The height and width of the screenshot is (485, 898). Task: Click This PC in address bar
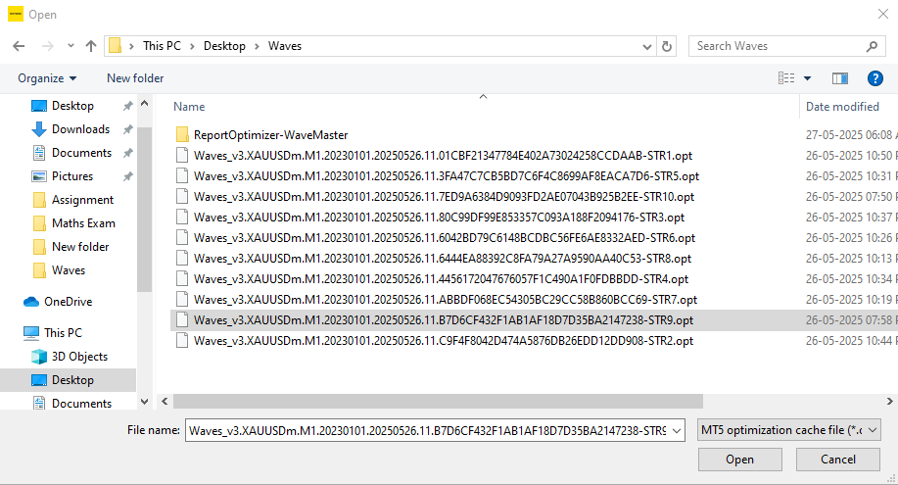162,46
